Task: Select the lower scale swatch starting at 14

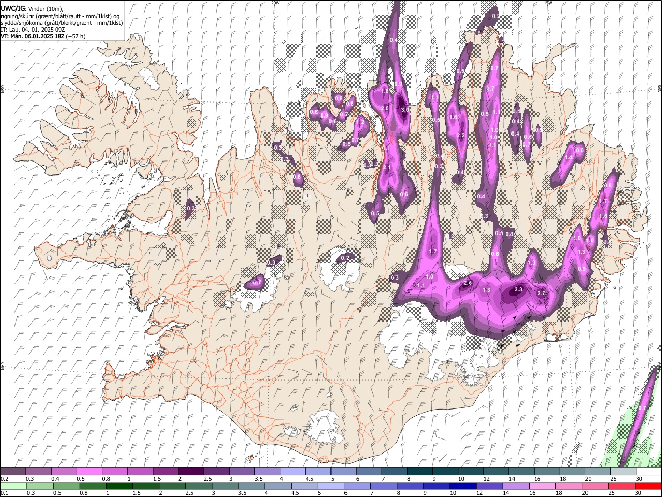Action: (x=515, y=486)
